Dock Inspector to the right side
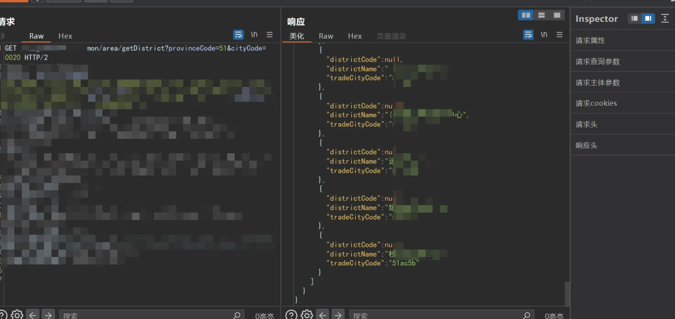 (648, 19)
